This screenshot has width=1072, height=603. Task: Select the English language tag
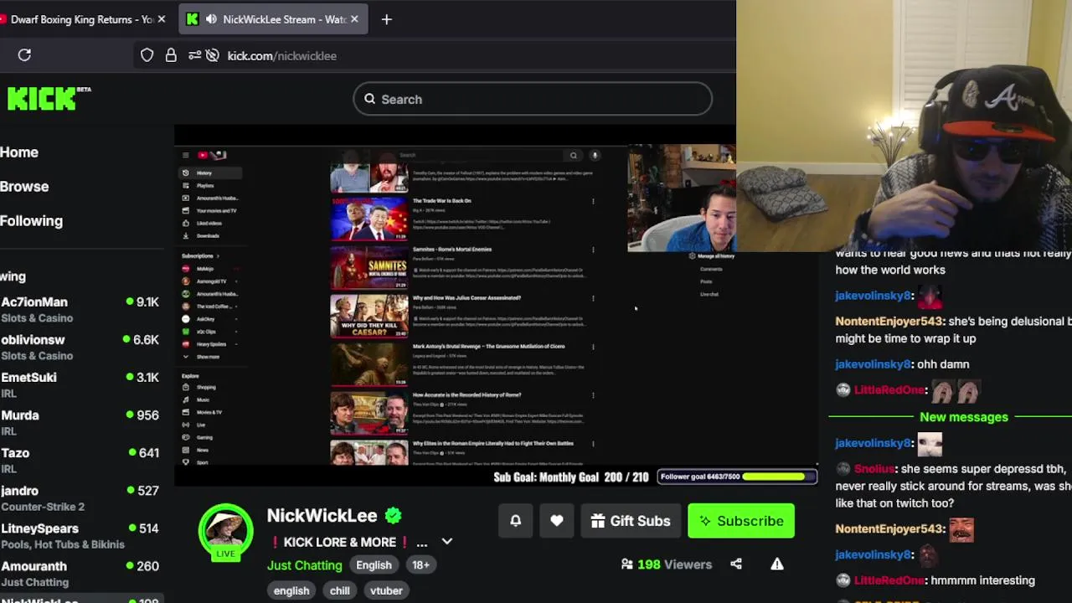(x=374, y=565)
